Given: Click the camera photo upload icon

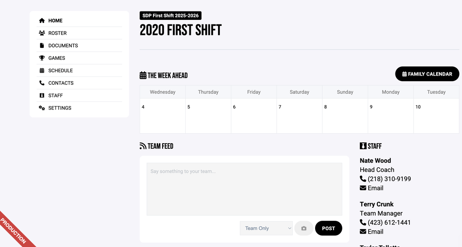Looking at the screenshot, I should pos(304,229).
